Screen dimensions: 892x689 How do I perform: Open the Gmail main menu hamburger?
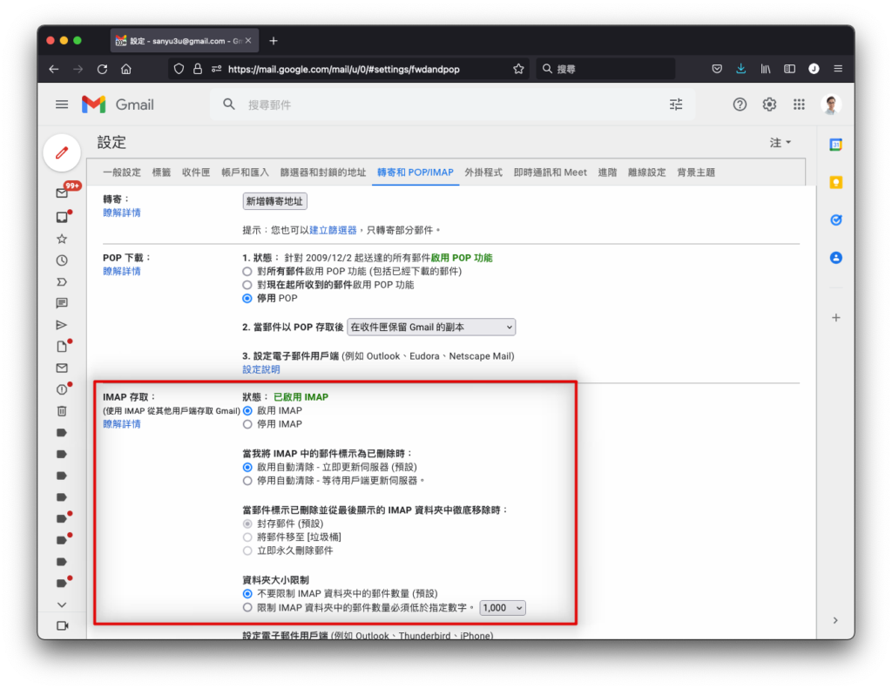(62, 105)
